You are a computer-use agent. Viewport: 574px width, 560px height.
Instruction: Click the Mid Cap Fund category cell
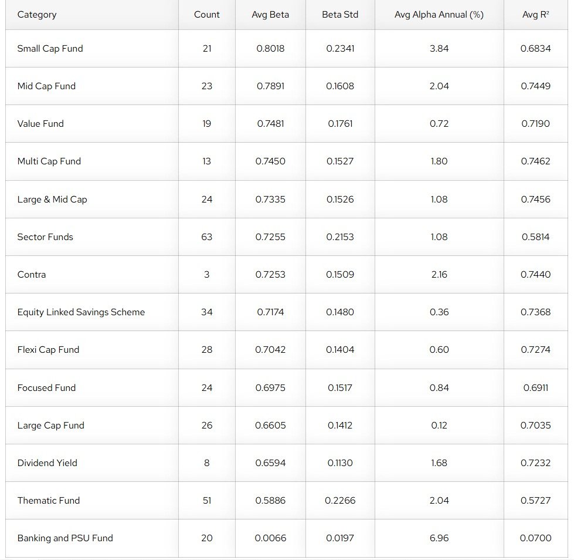click(46, 86)
